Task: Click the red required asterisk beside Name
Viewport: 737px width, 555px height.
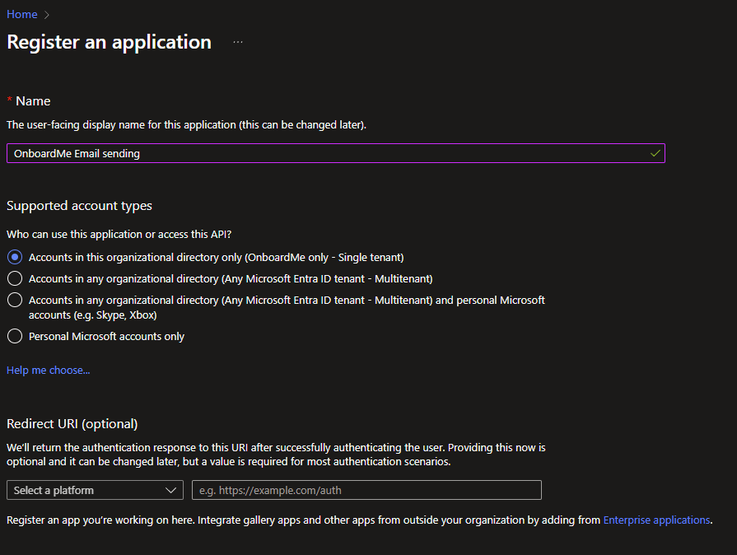Action: coord(10,100)
